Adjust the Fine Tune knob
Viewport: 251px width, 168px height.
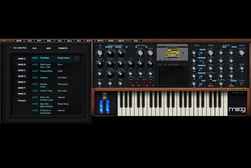click(100, 74)
